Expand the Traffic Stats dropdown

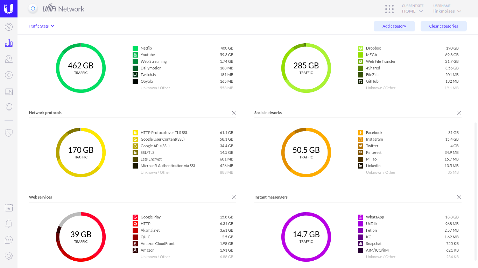pyautogui.click(x=41, y=26)
